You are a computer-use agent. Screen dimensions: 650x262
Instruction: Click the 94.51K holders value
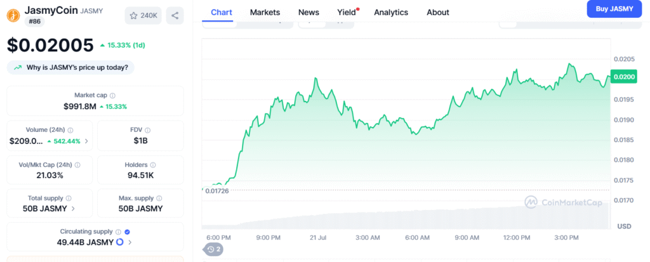click(x=140, y=175)
